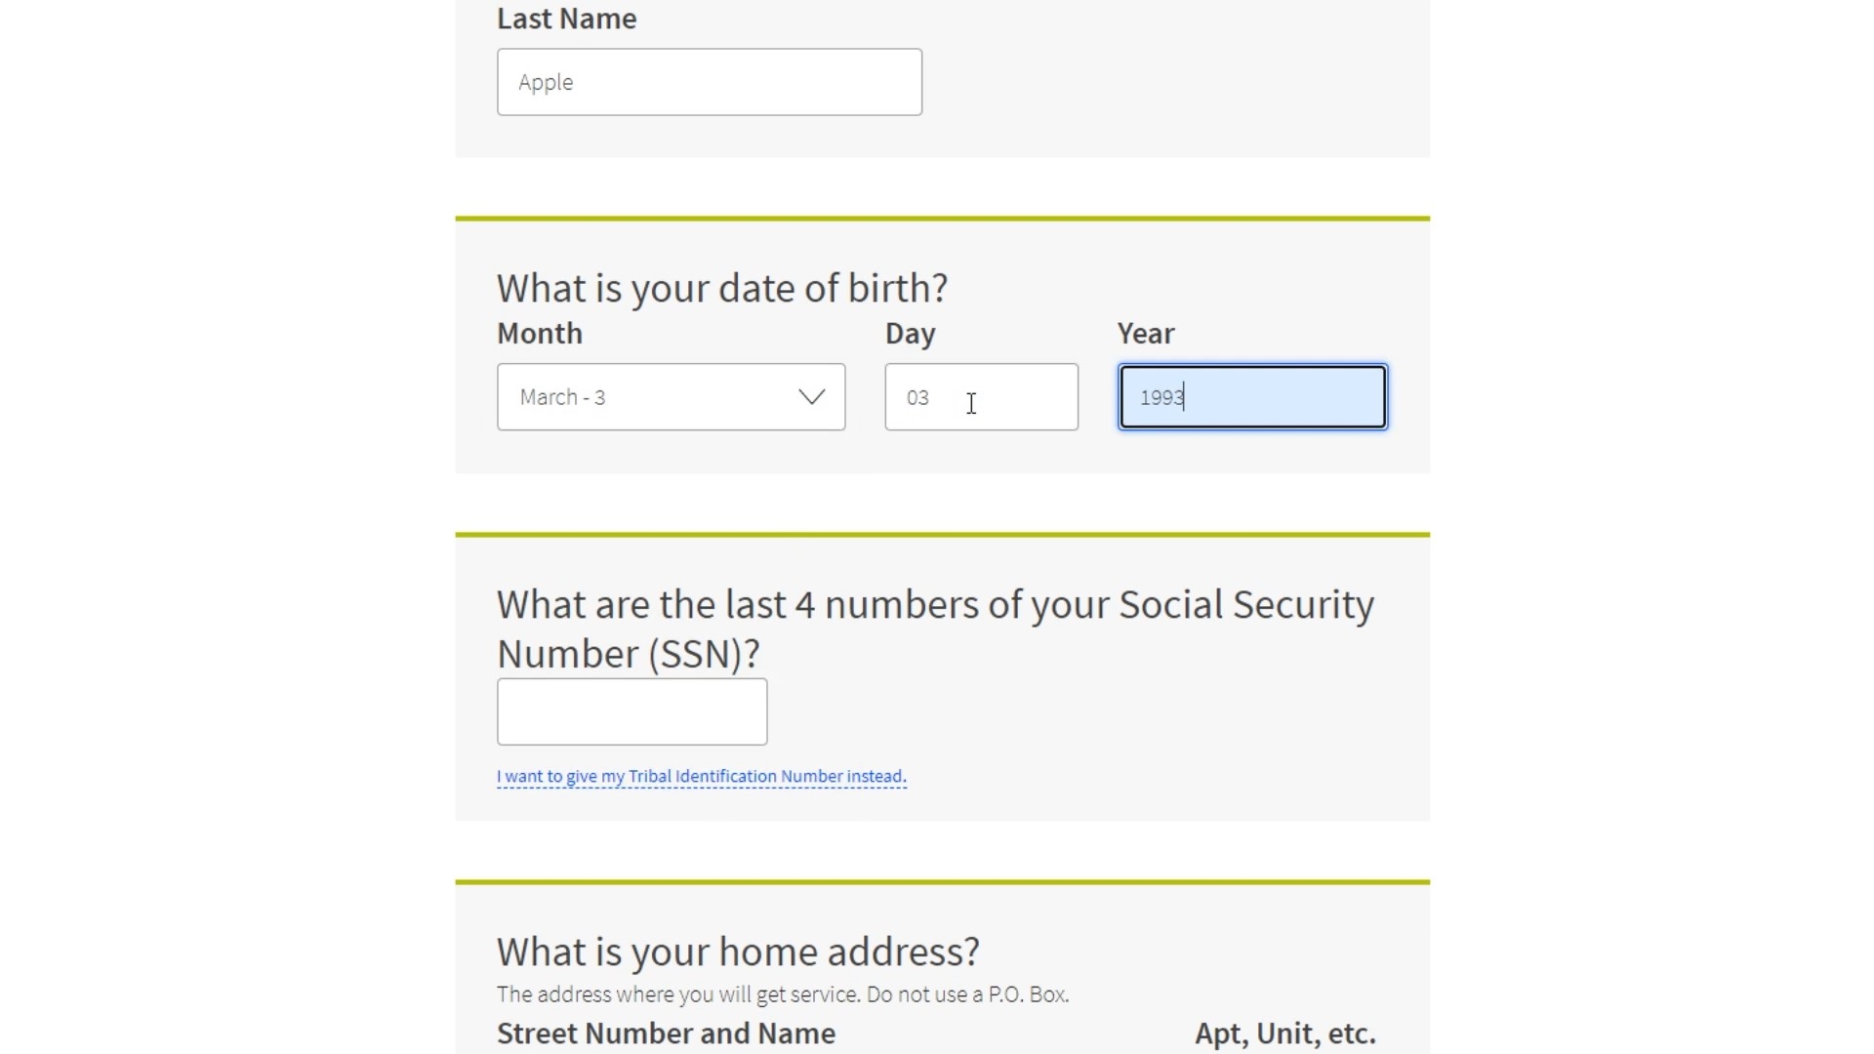Focus the Last Name field containing Apple
The width and height of the screenshot is (1874, 1054).
point(709,82)
